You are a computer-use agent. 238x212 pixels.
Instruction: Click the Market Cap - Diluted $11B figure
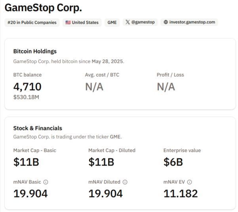101,162
